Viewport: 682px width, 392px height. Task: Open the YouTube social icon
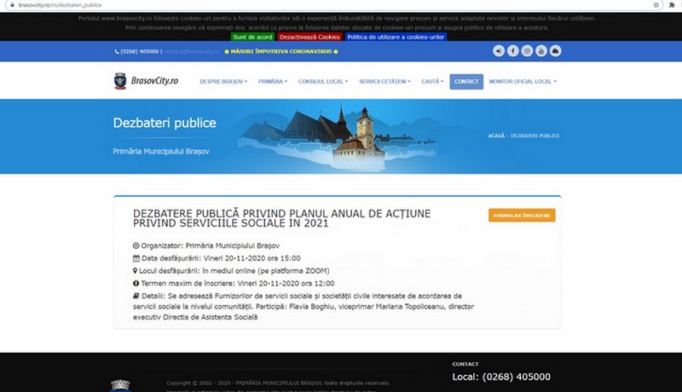click(x=542, y=51)
